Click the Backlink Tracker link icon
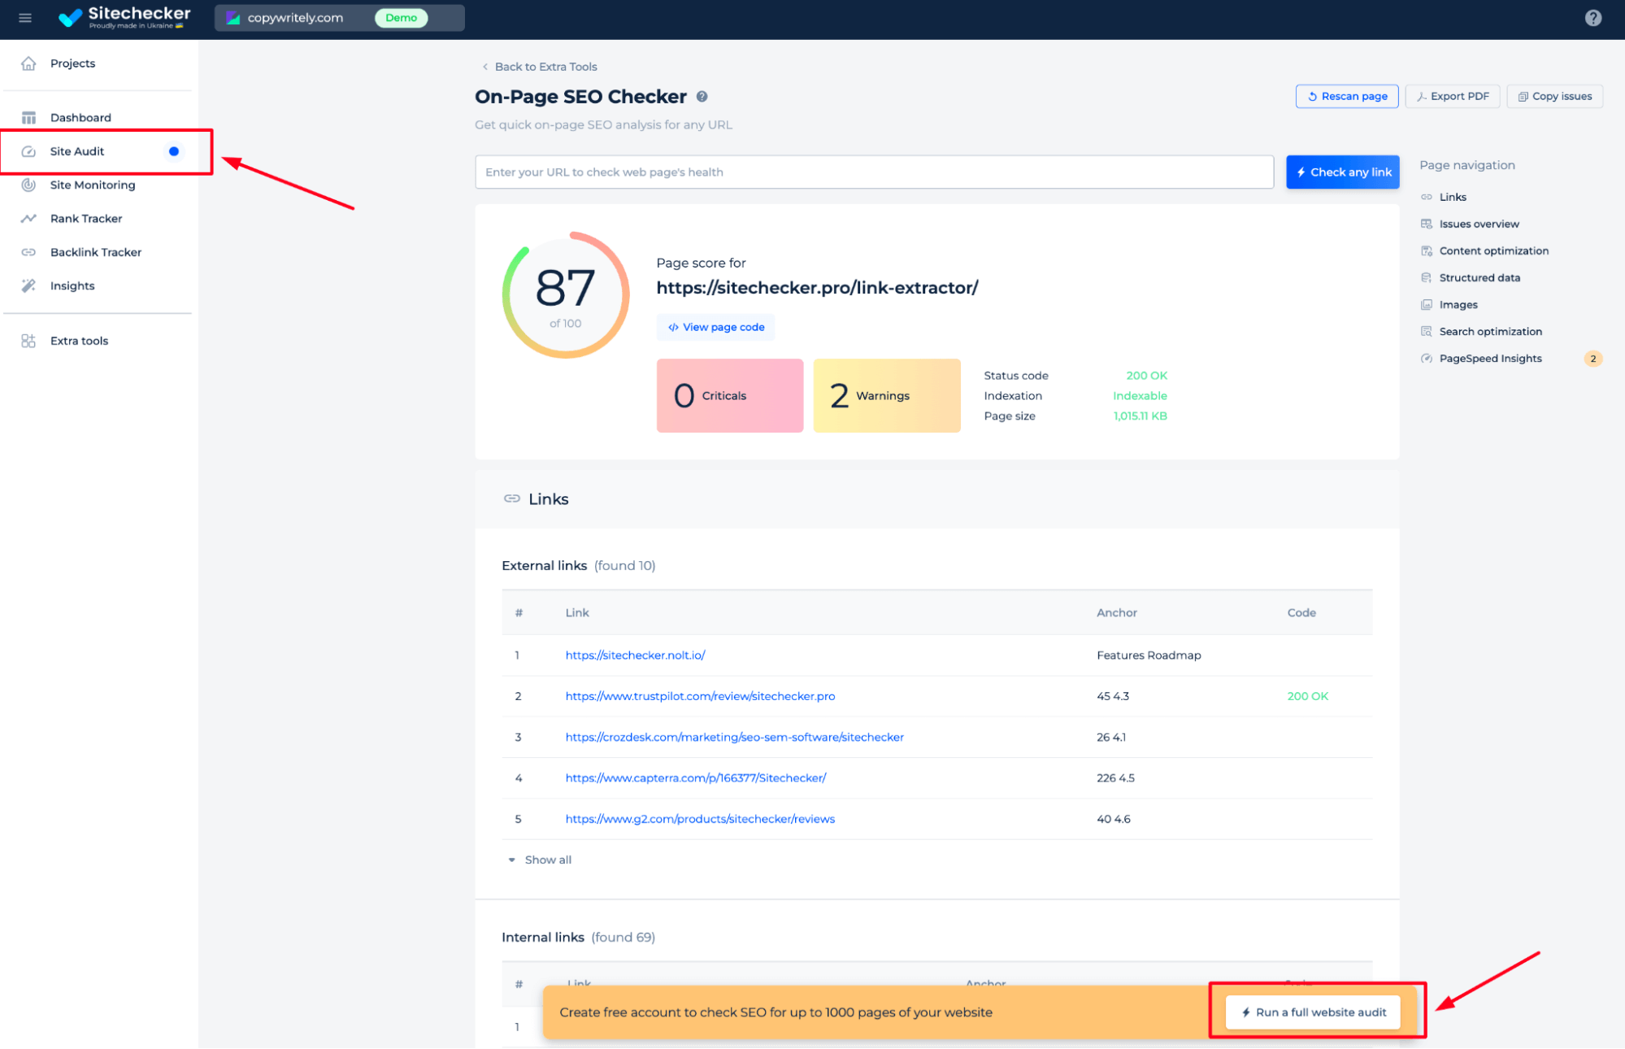 pos(28,252)
